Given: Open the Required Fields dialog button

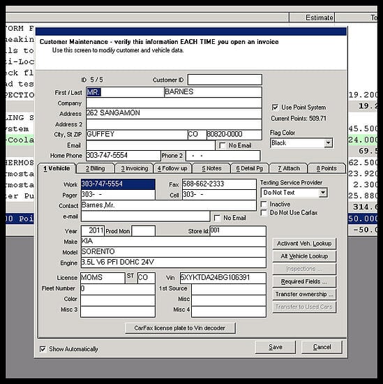Looking at the screenshot, I should (x=304, y=281).
